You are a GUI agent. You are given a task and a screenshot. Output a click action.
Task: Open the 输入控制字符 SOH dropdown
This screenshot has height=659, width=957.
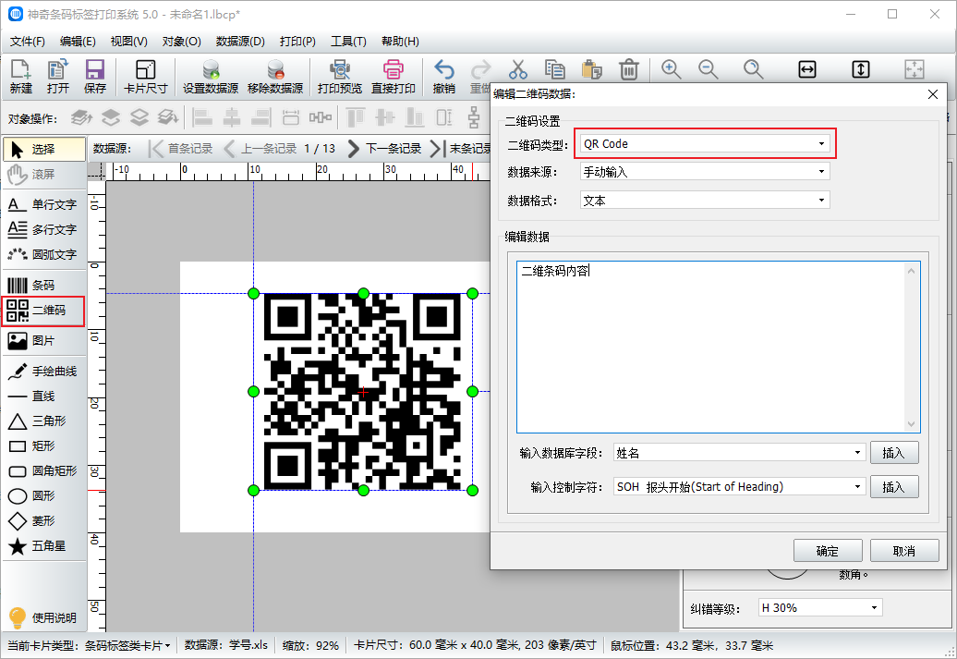click(x=739, y=487)
